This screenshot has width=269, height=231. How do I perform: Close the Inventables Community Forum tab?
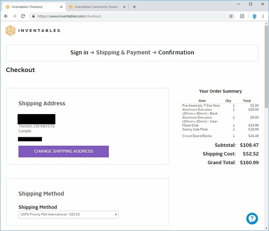[124, 7]
